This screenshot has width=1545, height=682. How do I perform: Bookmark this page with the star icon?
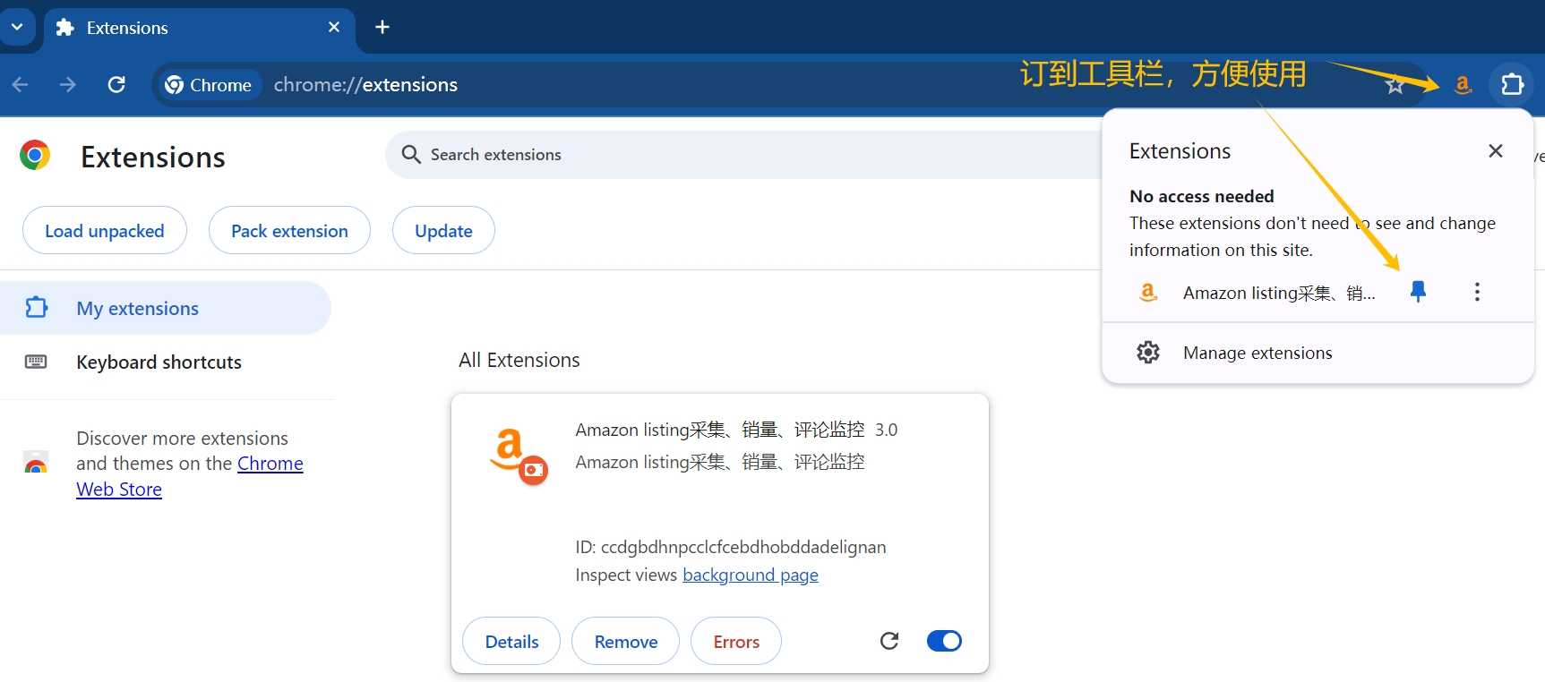click(x=1395, y=85)
